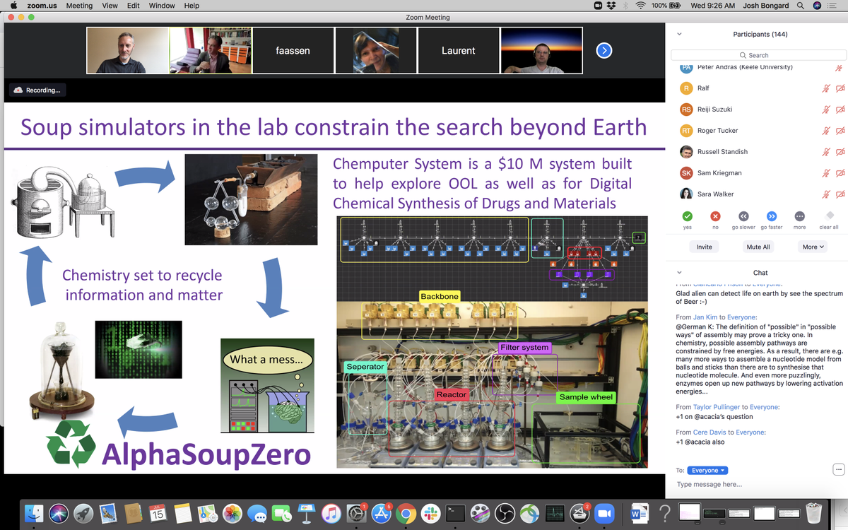Toggle Sara Walker's microphone mute icon
This screenshot has width=848, height=530.
pos(825,194)
